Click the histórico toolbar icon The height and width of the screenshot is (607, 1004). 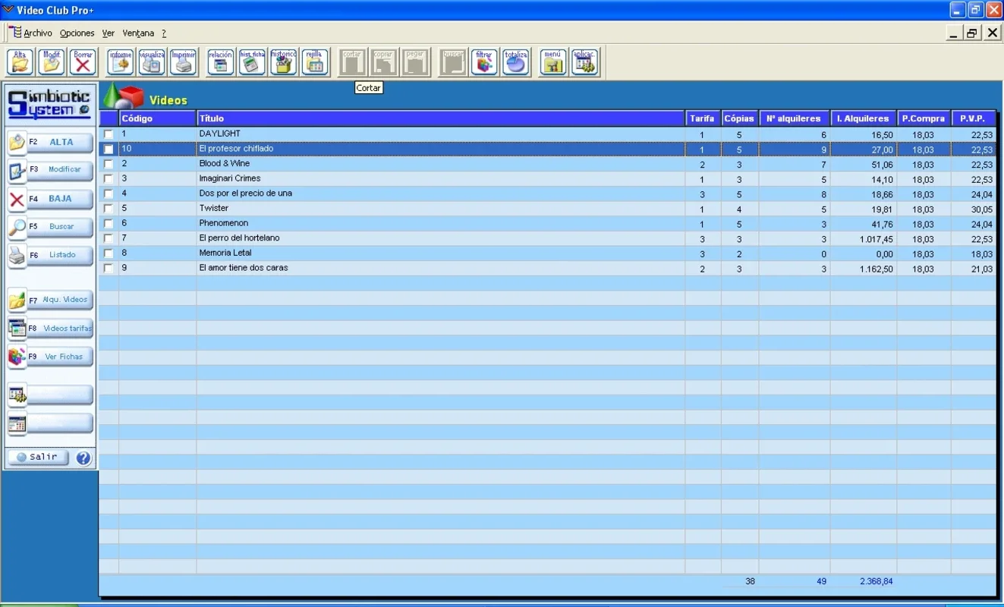284,62
